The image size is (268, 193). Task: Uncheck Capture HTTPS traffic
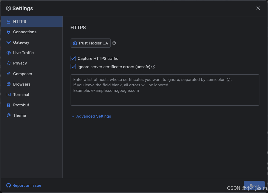pos(73,59)
